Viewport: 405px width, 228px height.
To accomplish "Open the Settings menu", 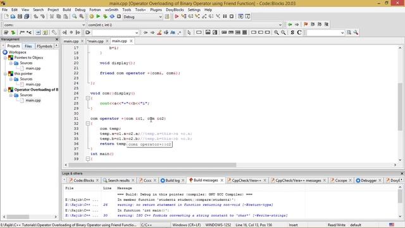I will click(x=194, y=9).
